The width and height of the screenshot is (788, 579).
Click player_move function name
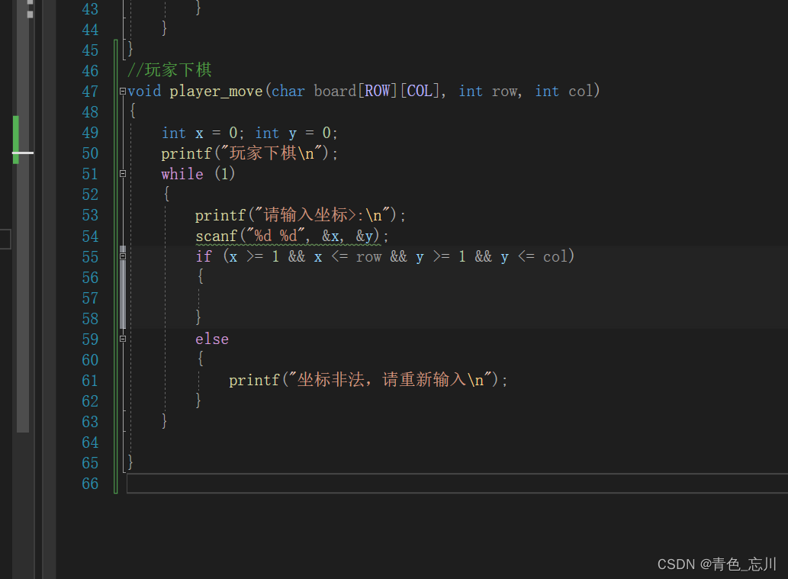(x=216, y=92)
